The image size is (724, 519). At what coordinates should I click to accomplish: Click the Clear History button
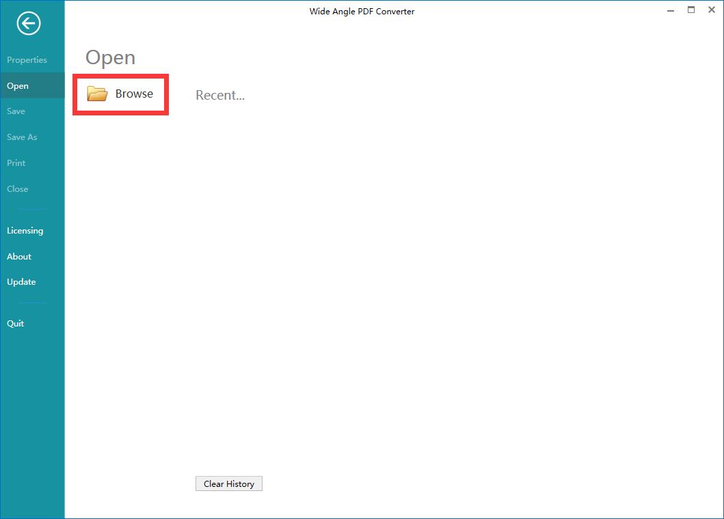point(229,483)
